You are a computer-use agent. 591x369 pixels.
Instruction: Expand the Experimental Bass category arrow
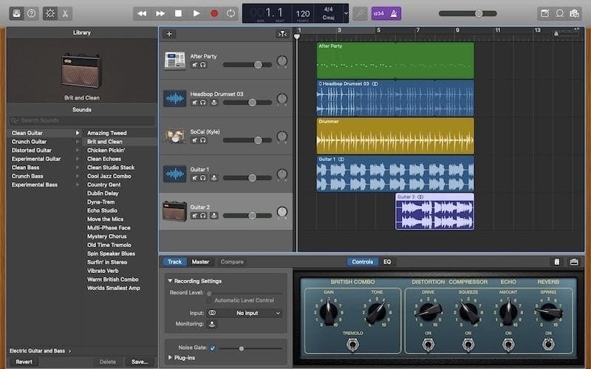(x=78, y=185)
